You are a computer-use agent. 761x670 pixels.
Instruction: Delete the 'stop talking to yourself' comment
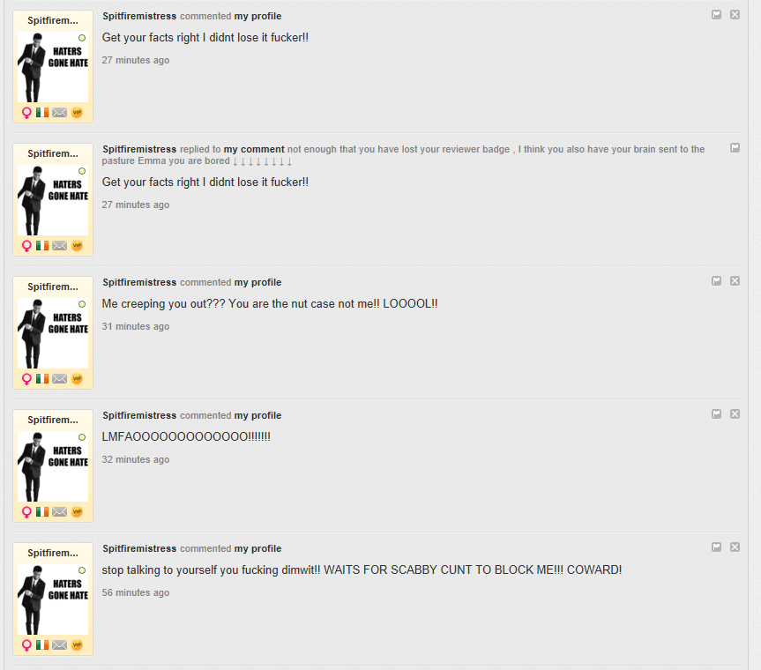point(735,547)
